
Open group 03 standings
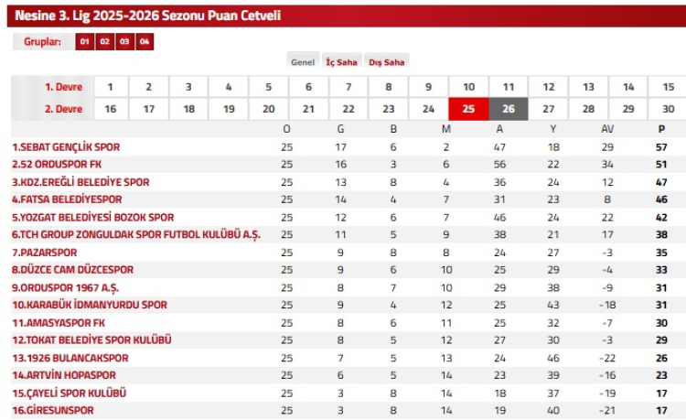[124, 42]
